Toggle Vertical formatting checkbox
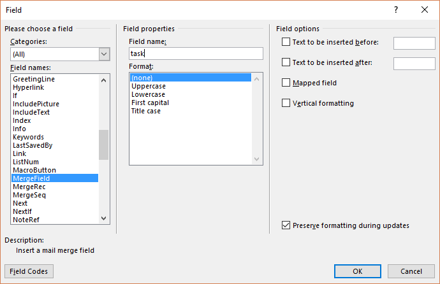 [x=286, y=103]
